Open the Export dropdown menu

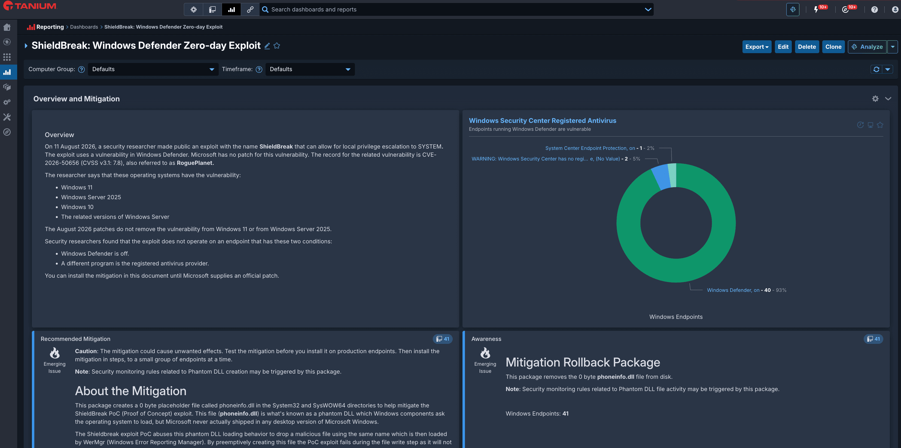click(757, 47)
